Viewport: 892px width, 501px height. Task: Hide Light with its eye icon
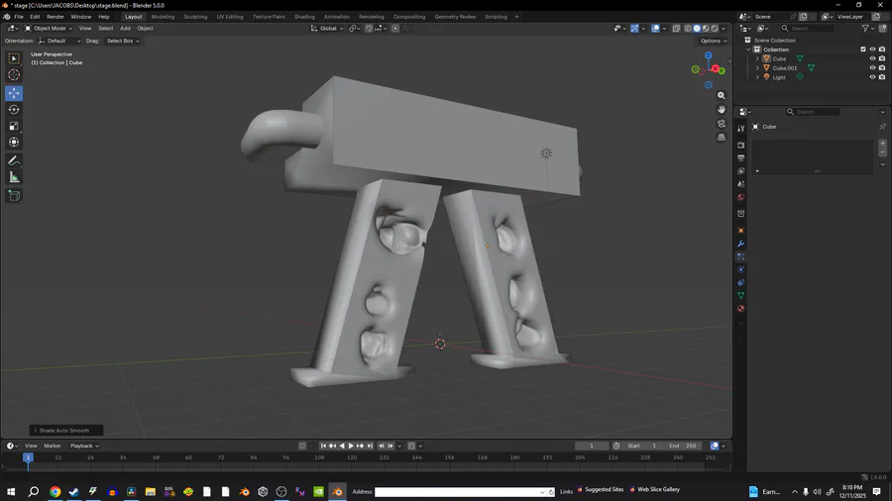[872, 77]
